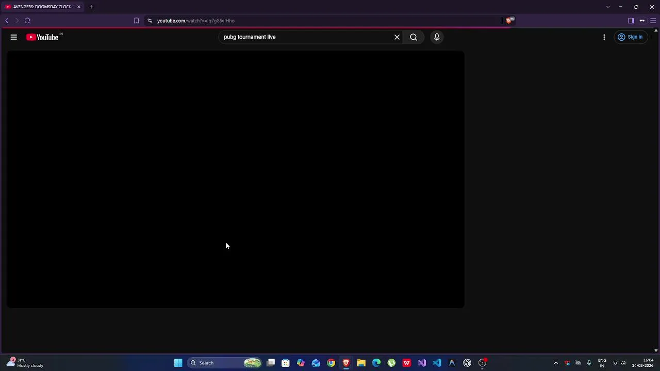Open a new browser tab
Image resolution: width=660 pixels, height=371 pixels.
click(x=91, y=7)
